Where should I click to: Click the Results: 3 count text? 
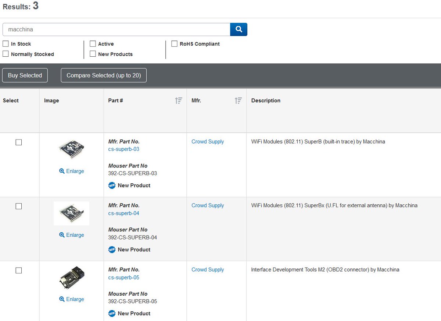click(x=21, y=6)
